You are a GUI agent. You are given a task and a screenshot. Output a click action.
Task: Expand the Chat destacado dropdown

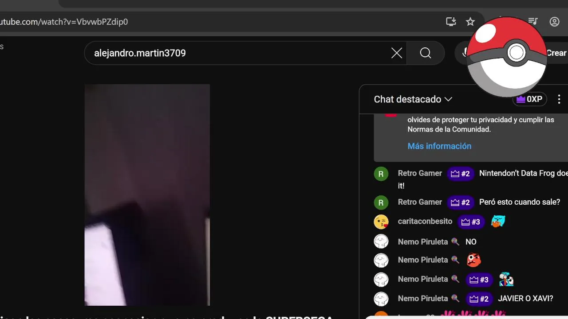[413, 99]
